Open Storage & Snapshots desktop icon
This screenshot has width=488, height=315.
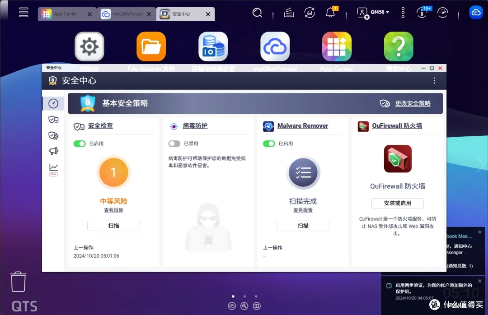coord(213,46)
